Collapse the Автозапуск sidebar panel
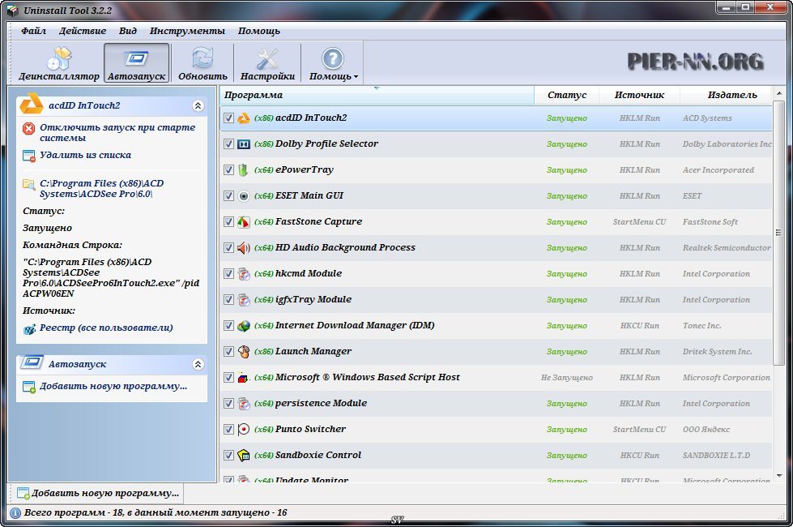The image size is (793, 527). [x=198, y=364]
